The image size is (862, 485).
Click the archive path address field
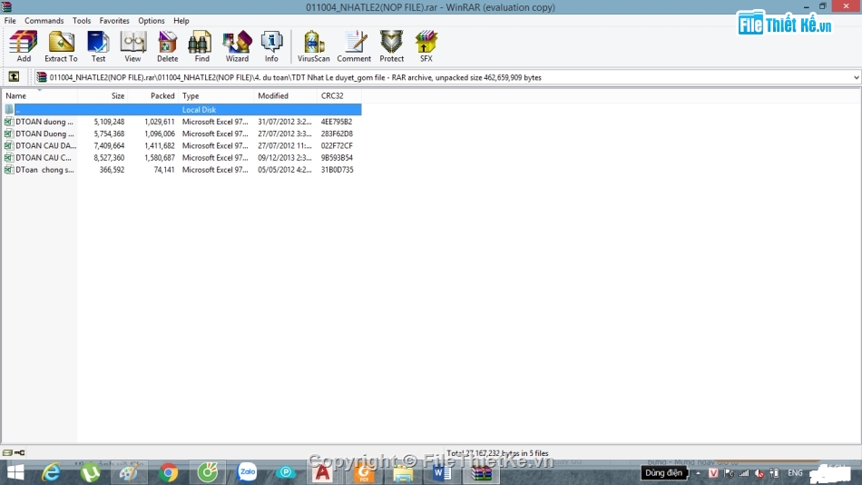click(x=443, y=77)
